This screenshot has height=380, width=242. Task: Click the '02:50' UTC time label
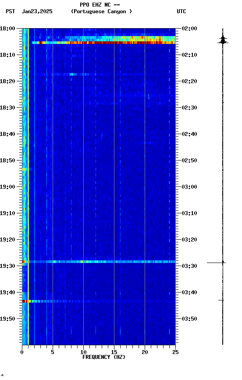189,161
